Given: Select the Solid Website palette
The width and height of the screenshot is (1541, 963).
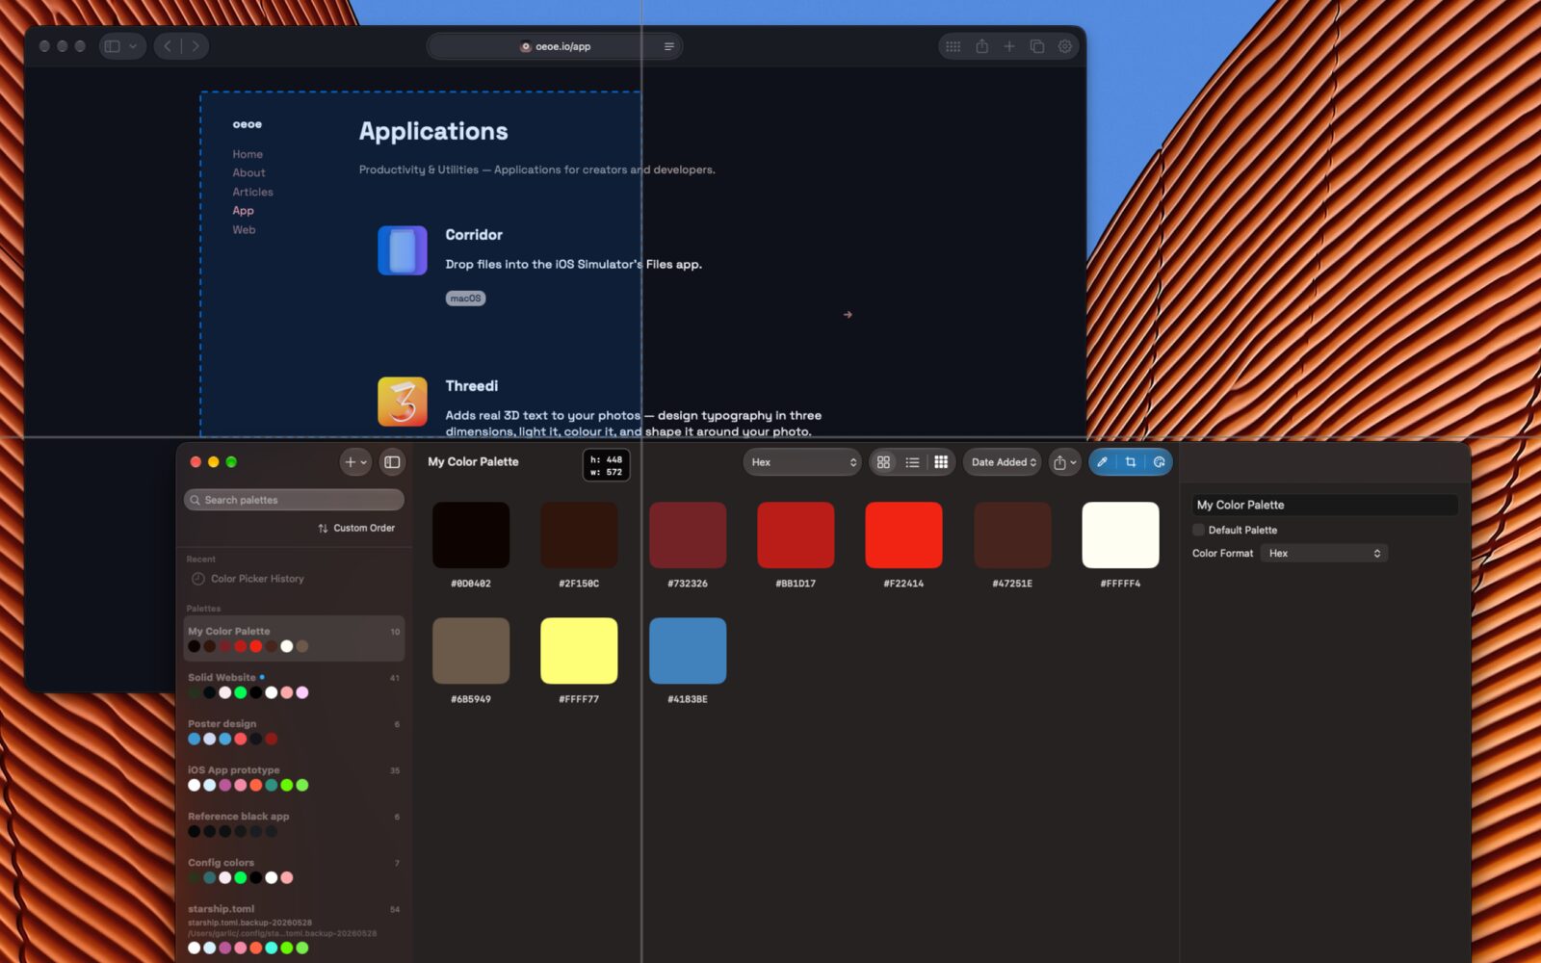Looking at the screenshot, I should pos(294,685).
